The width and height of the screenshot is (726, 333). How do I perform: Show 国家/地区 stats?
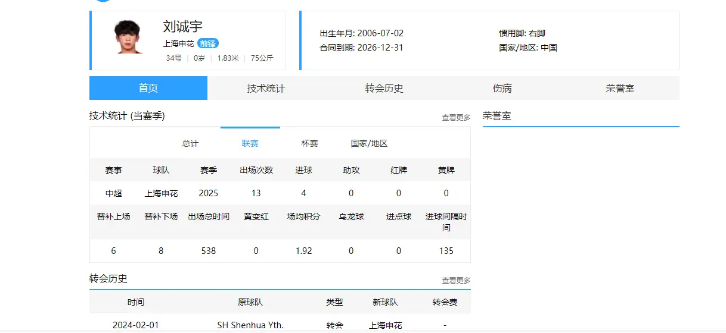369,143
